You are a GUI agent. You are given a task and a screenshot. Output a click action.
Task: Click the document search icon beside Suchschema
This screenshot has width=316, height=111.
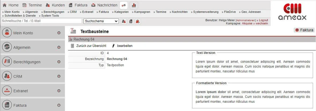pos(131,21)
